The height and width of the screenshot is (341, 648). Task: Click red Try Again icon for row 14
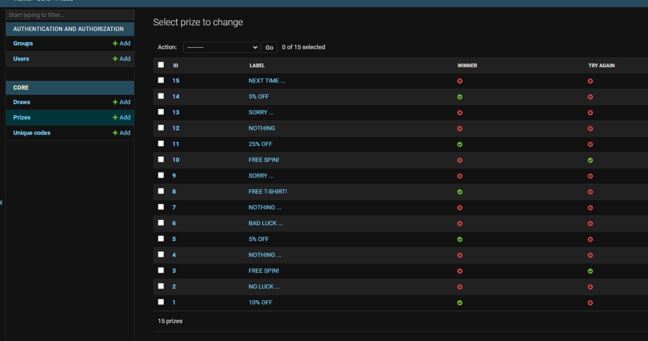click(590, 97)
